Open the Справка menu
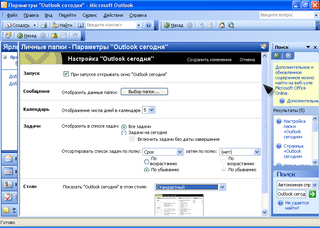Image resolution: width=320 pixels, height=228 pixels. pos(138,15)
